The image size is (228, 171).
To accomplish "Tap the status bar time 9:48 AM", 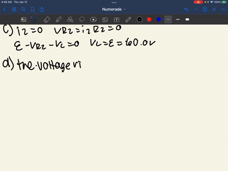I will click(7, 2).
